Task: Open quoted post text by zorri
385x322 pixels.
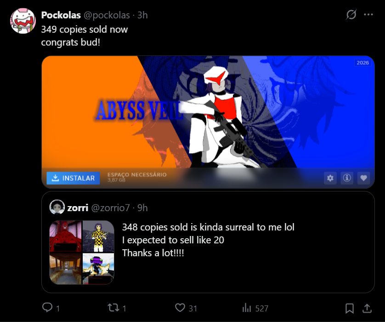Action: 208,240
